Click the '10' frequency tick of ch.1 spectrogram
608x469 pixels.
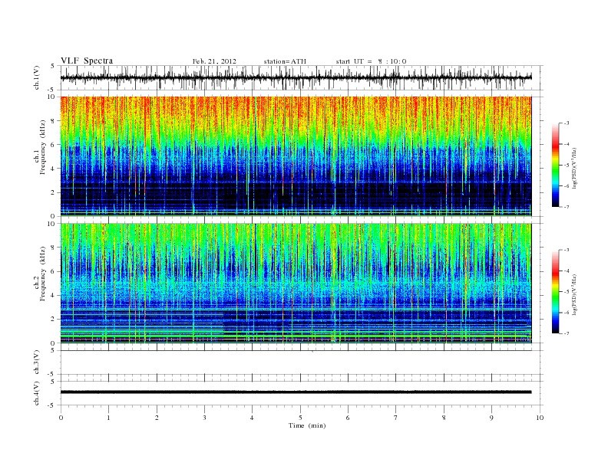[x=51, y=97]
